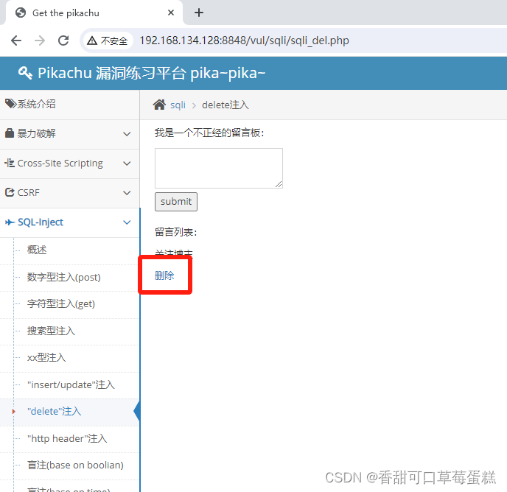Image resolution: width=507 pixels, height=492 pixels.
Task: Click the sqli breadcrumb link
Action: 178,105
